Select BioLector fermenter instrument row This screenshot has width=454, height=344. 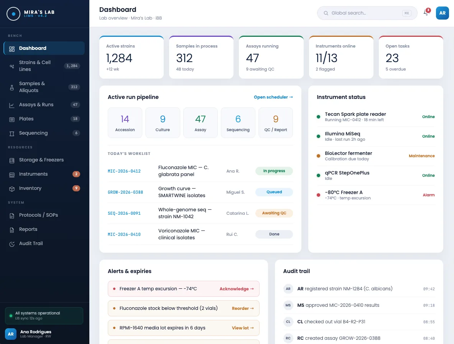click(376, 156)
